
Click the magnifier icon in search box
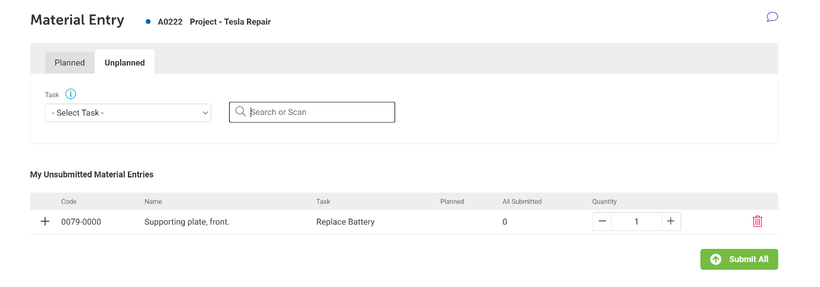(x=240, y=112)
